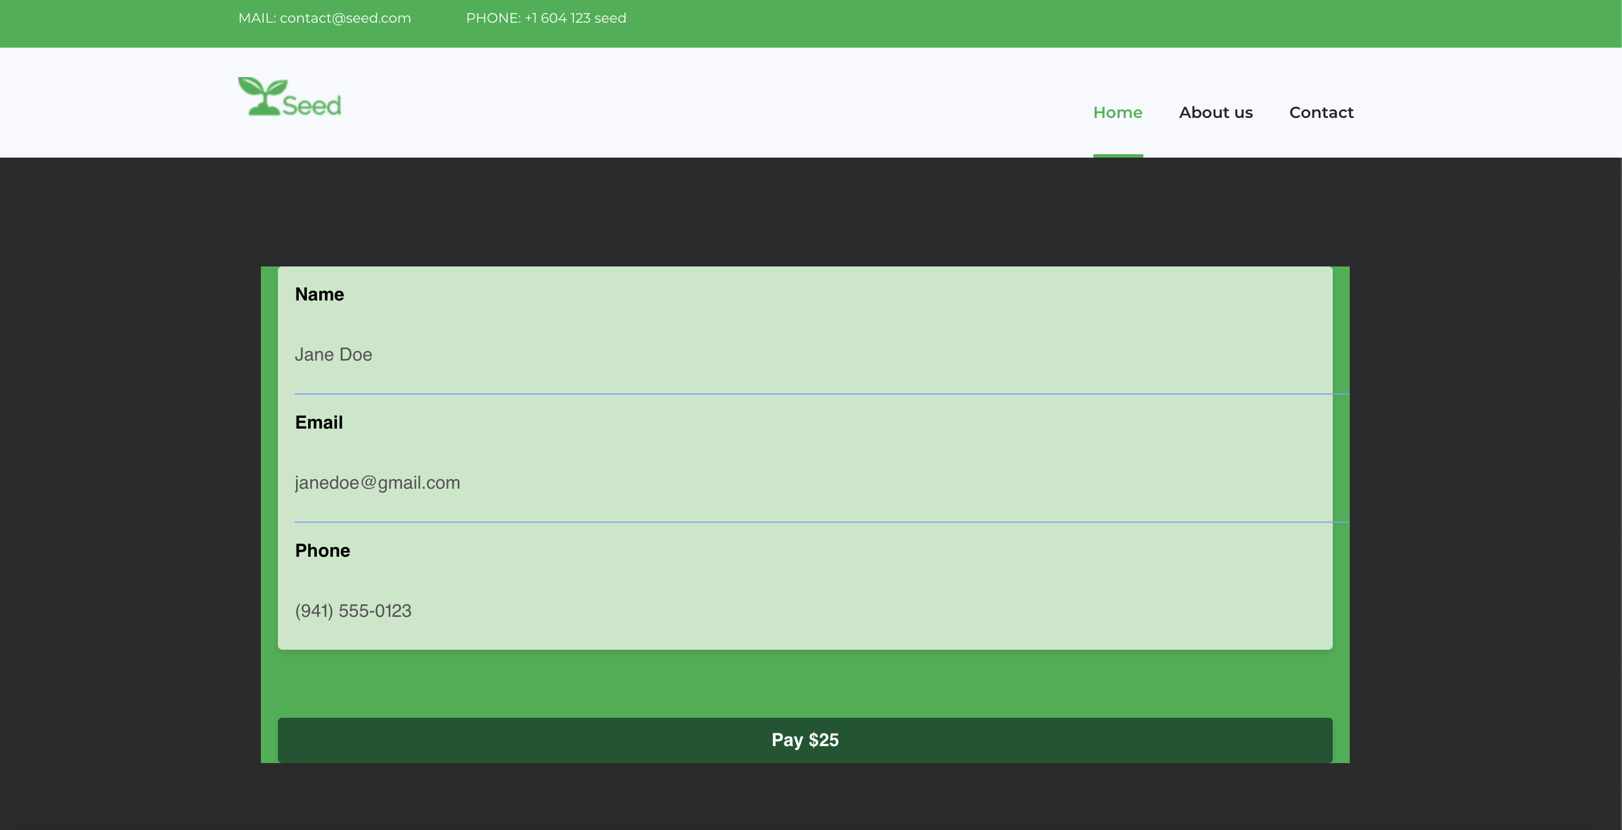Click the +1 604 123 seed phone number
1622x830 pixels.
click(x=575, y=18)
